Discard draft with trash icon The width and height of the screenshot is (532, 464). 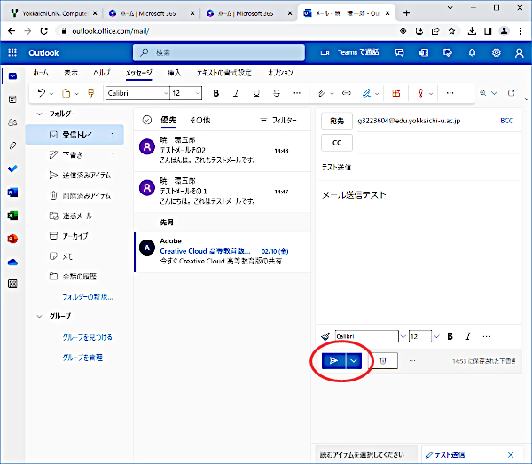(x=383, y=361)
